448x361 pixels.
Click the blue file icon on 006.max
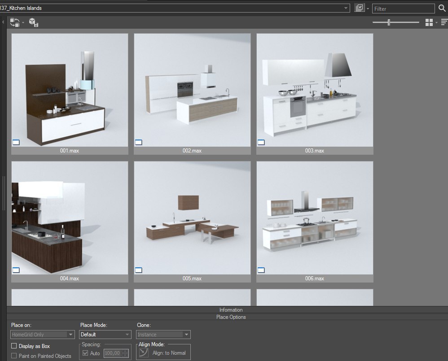pyautogui.click(x=261, y=270)
